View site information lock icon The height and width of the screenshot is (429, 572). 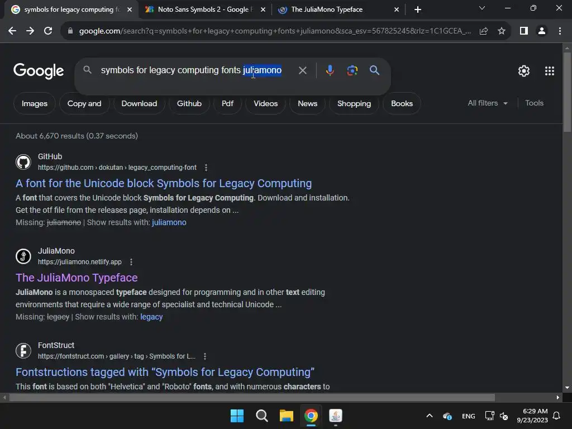(x=70, y=31)
